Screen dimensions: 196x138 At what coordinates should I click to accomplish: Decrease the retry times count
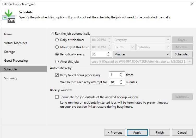(121, 76)
